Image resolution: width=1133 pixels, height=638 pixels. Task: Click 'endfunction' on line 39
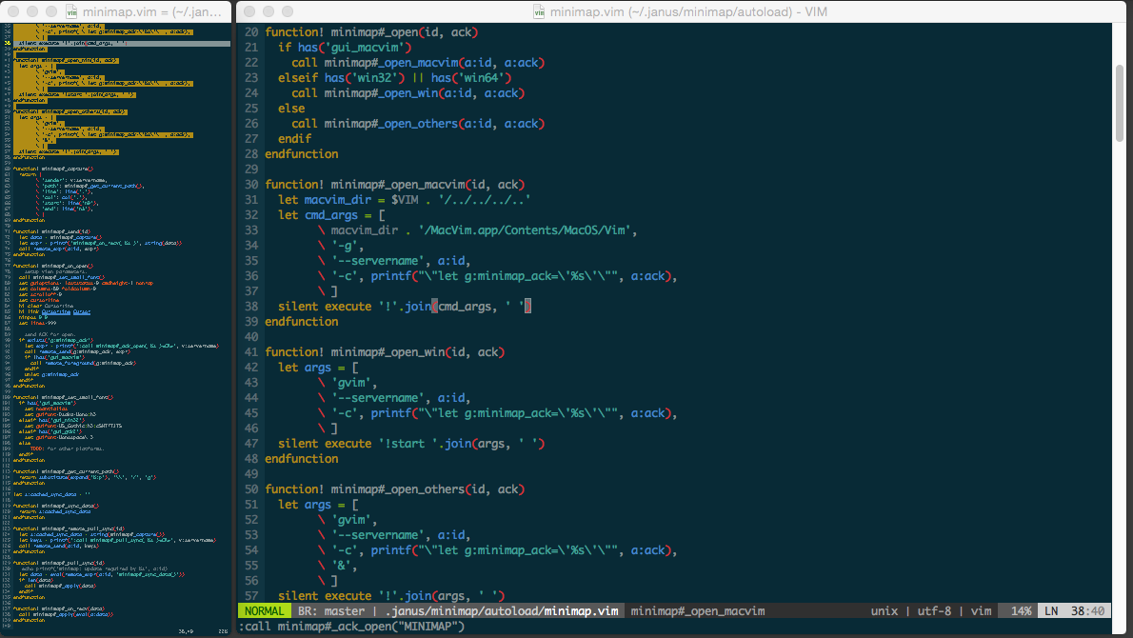pos(301,322)
